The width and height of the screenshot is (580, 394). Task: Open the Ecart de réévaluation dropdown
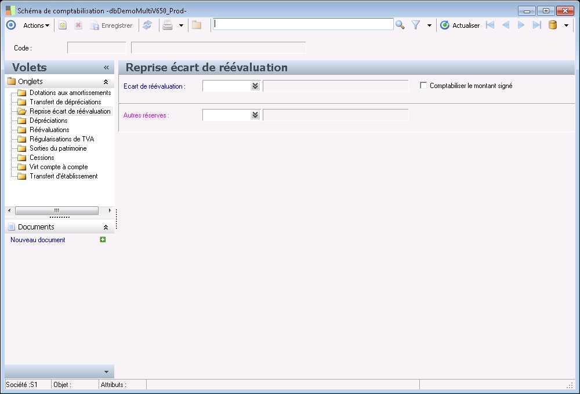[x=255, y=86]
